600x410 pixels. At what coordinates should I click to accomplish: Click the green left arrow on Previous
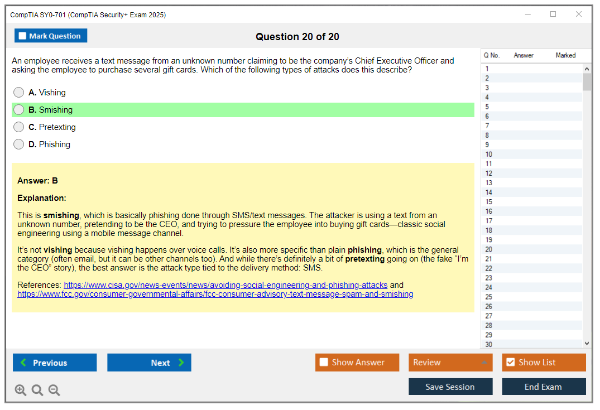tap(22, 363)
